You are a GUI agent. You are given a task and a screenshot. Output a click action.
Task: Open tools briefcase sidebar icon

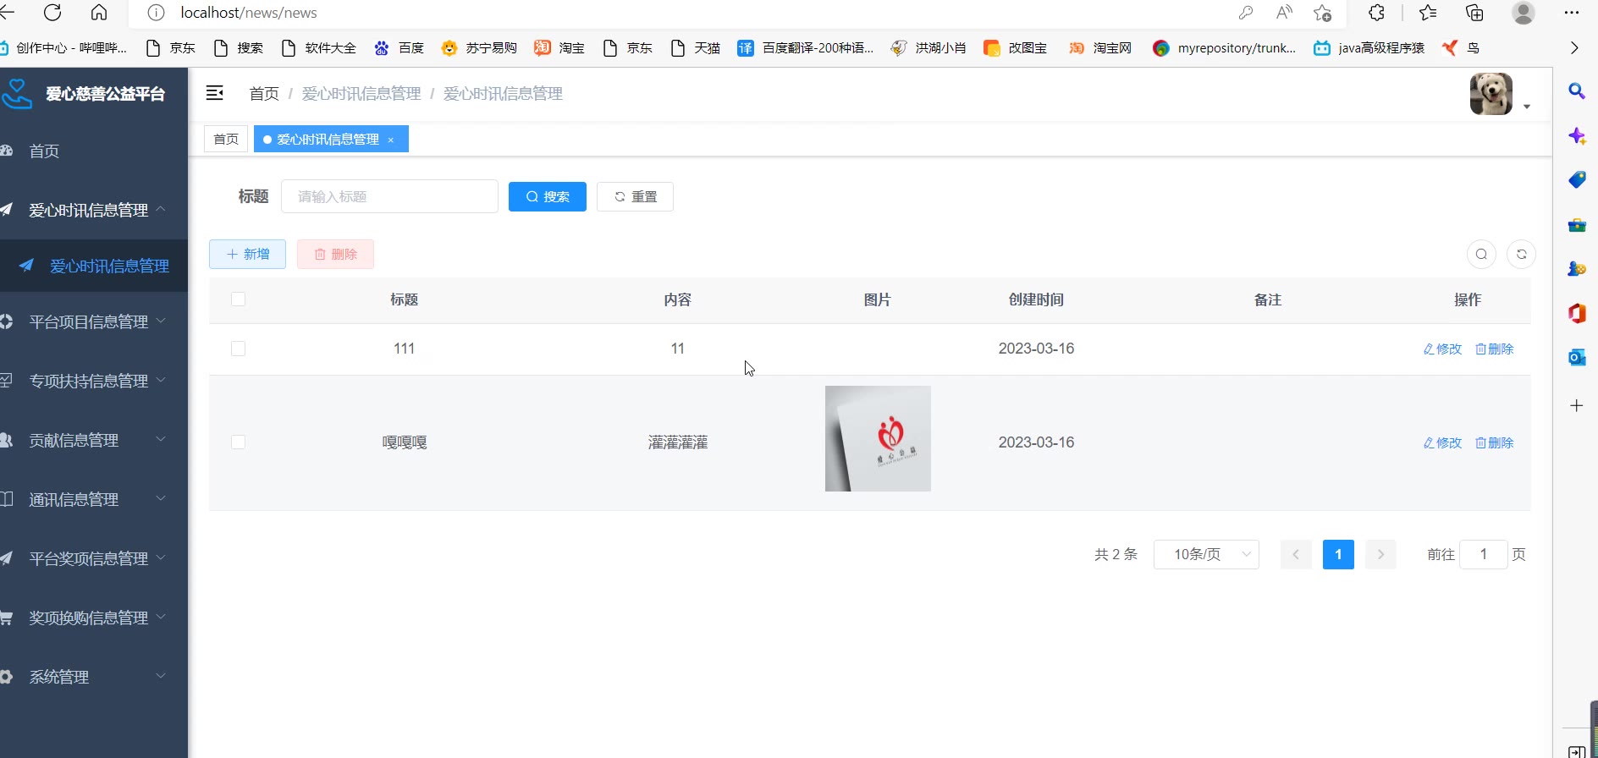tap(1576, 224)
